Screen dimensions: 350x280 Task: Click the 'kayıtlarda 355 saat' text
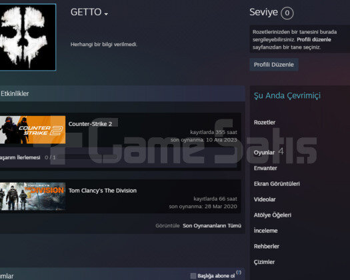pos(213,132)
